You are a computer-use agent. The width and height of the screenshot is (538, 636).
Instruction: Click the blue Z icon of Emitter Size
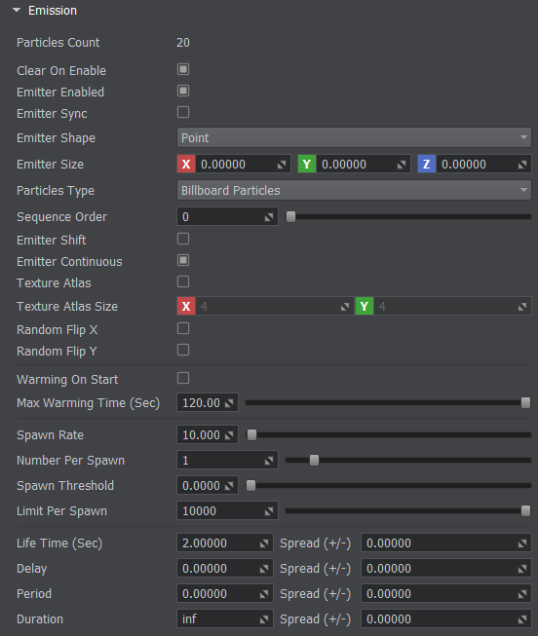[427, 165]
